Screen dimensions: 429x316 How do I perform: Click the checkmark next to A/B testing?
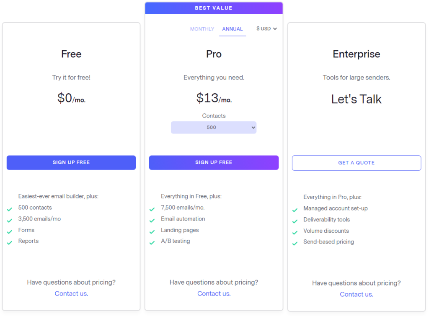152,241
